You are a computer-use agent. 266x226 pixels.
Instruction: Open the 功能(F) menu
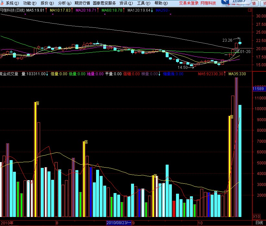point(30,3)
